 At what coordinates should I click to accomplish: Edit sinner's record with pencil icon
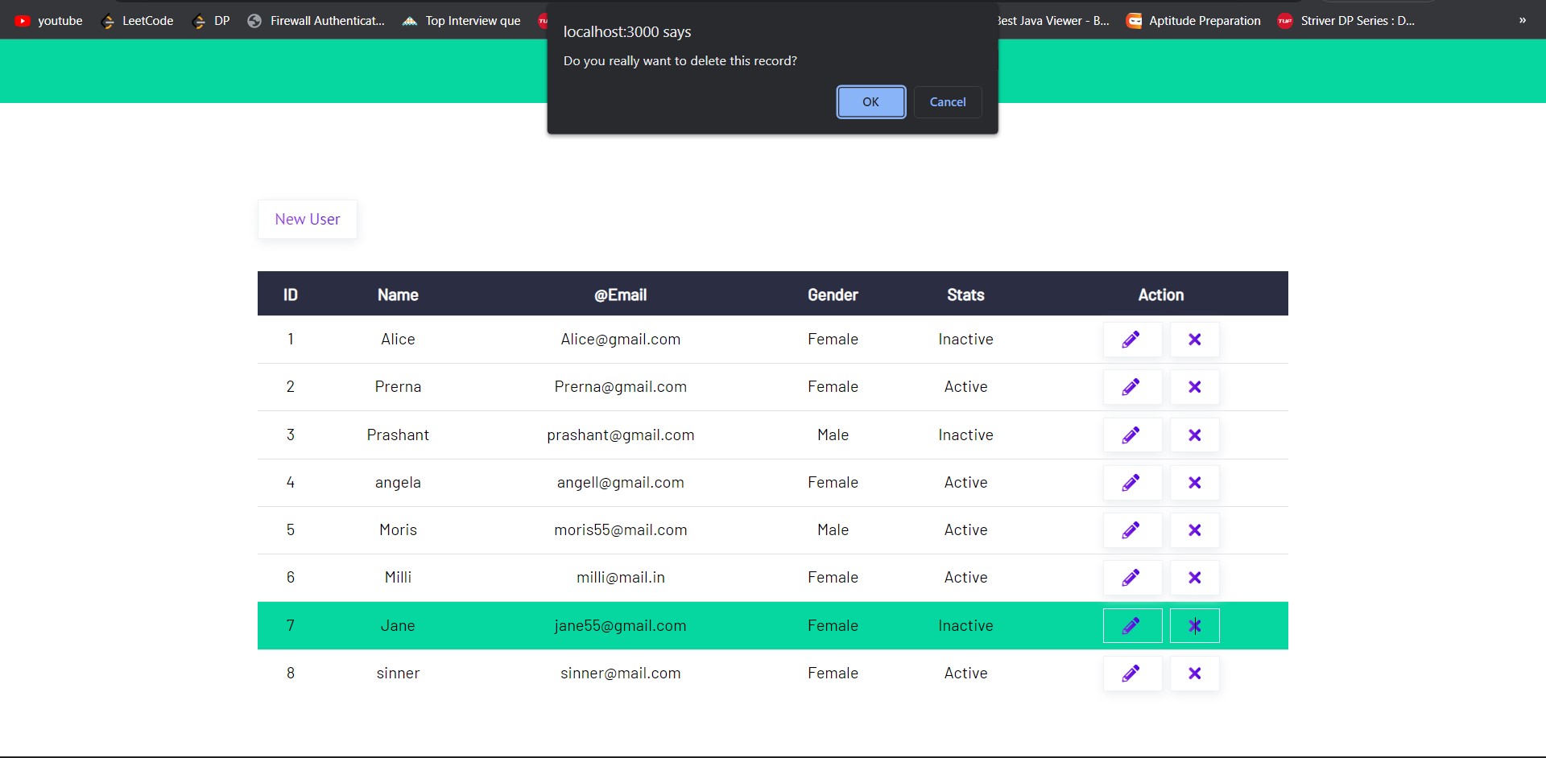pos(1132,674)
